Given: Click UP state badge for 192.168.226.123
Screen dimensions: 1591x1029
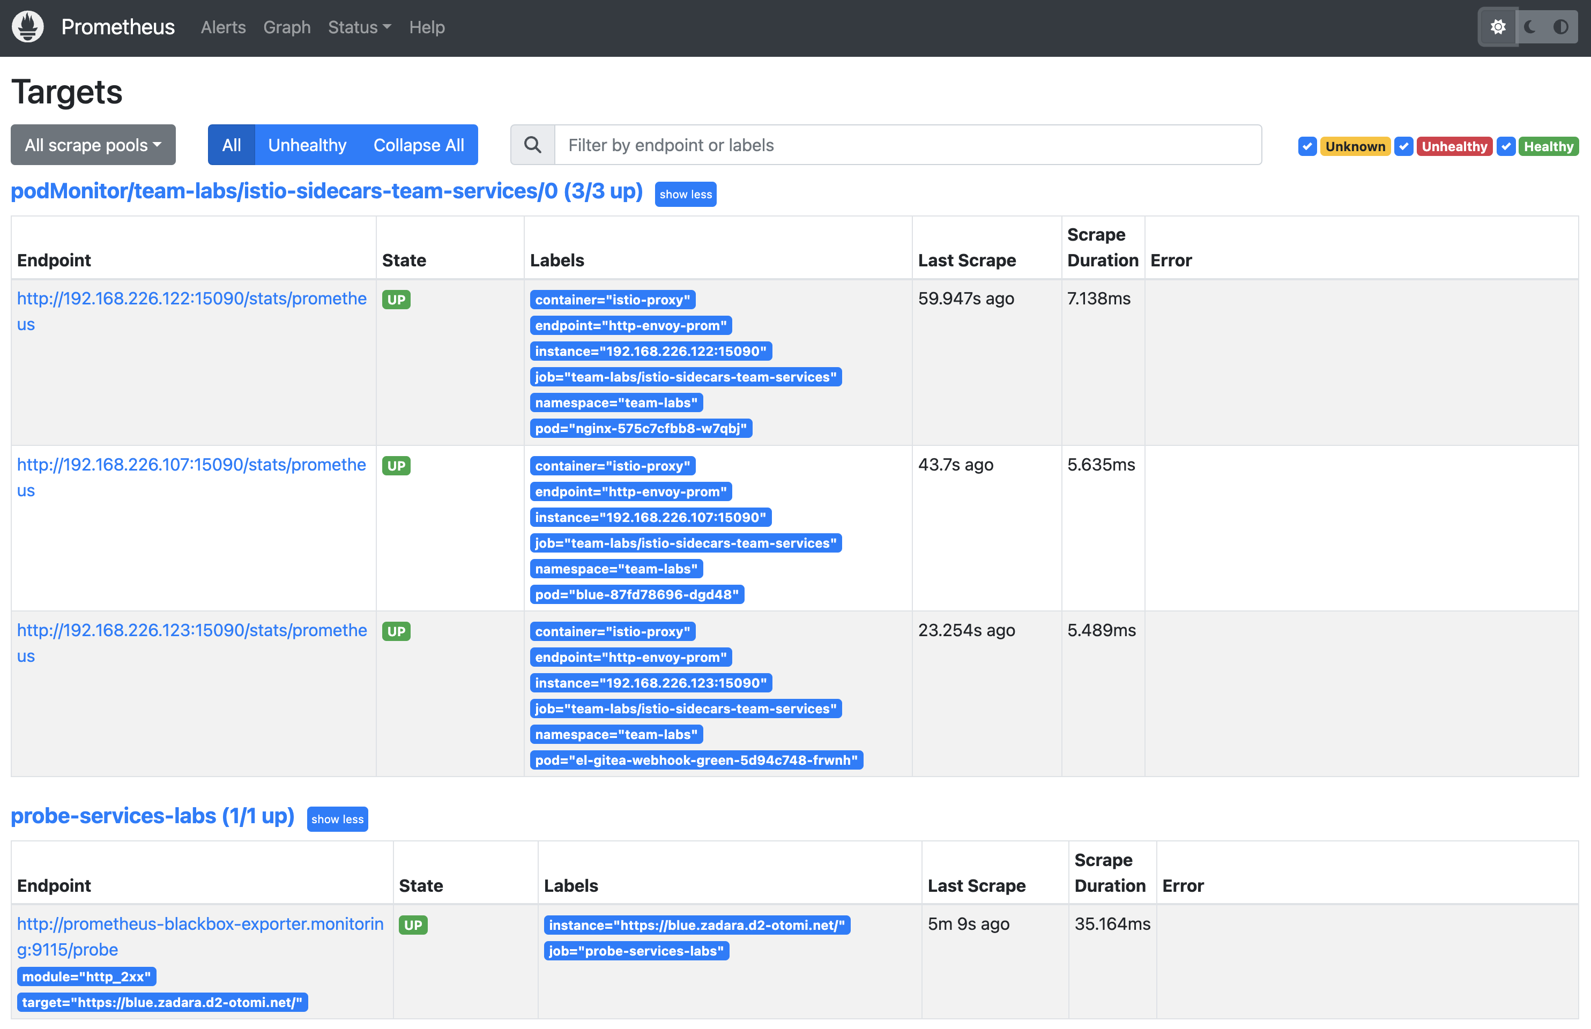Looking at the screenshot, I should [x=396, y=631].
